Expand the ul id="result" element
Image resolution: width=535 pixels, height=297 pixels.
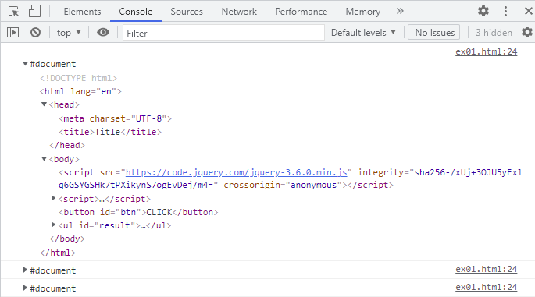point(53,225)
